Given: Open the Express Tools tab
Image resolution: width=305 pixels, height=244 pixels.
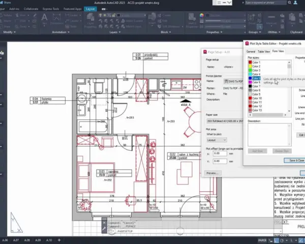Looking at the screenshot, I should [51, 9].
